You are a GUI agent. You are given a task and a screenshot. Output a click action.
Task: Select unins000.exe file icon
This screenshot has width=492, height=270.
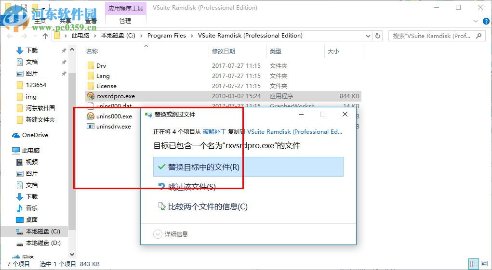tap(91, 116)
